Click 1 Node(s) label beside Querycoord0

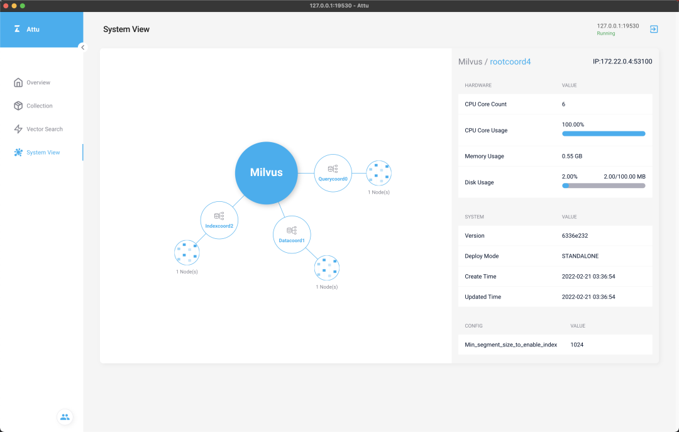pos(379,192)
